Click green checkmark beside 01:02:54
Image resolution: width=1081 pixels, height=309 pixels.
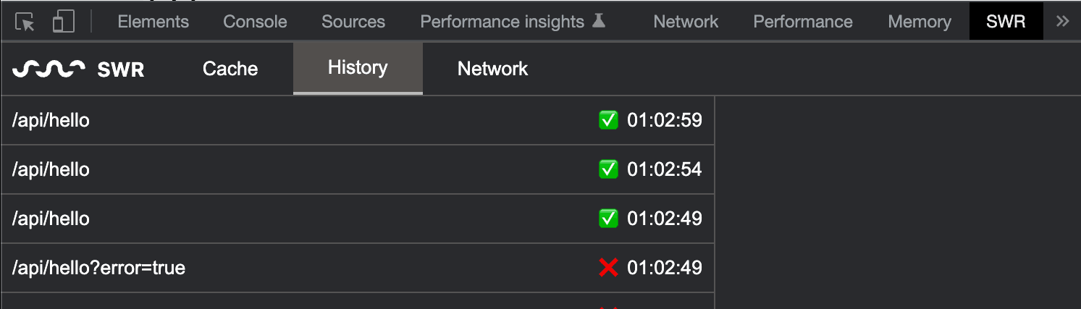pyautogui.click(x=608, y=169)
